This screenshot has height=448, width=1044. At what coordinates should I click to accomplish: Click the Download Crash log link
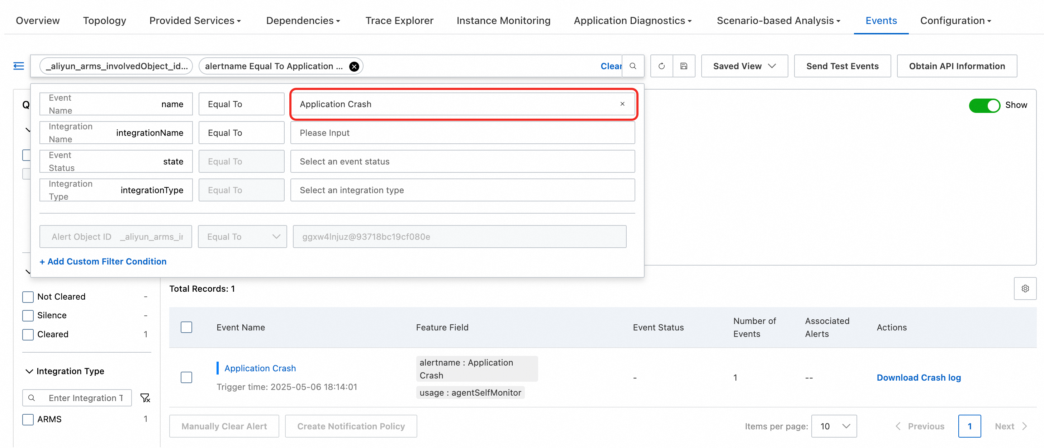click(919, 377)
